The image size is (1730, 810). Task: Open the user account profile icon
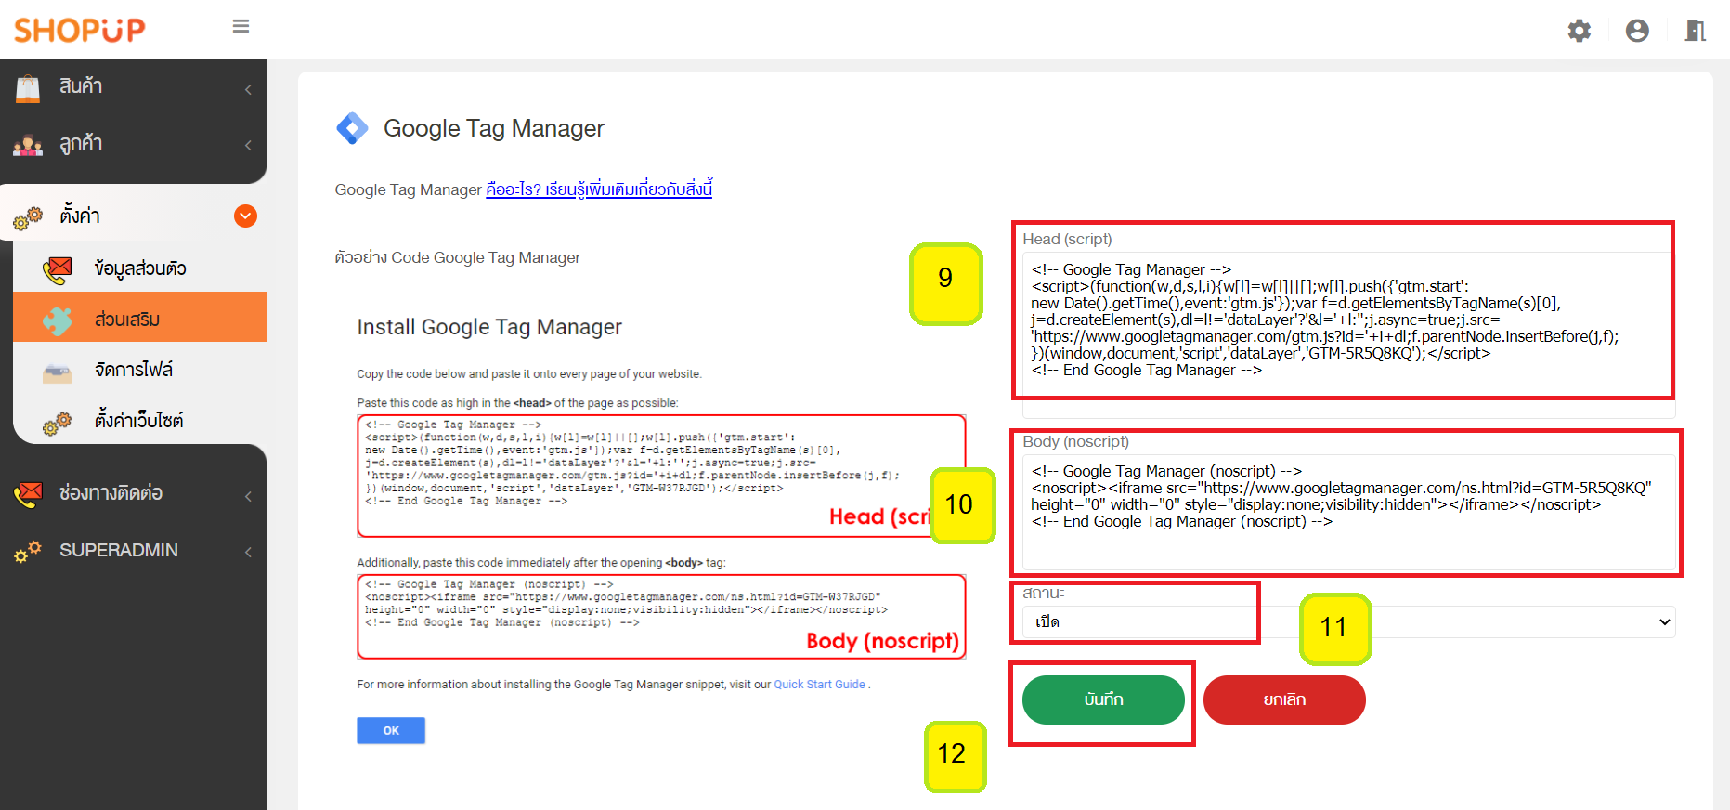coord(1637,31)
